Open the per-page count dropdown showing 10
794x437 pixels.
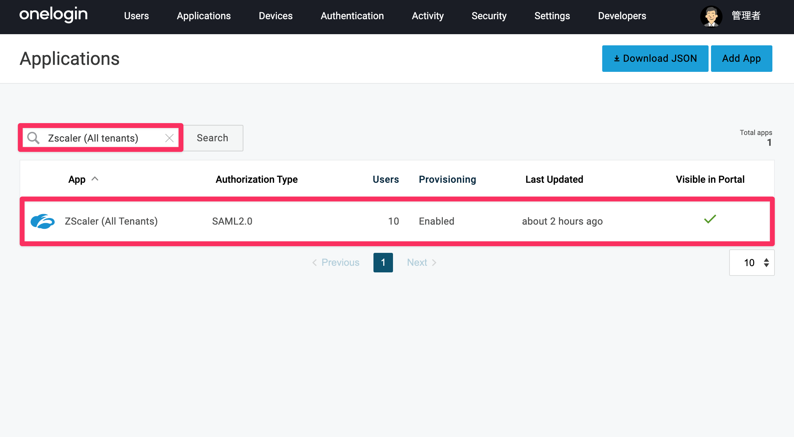[752, 263]
